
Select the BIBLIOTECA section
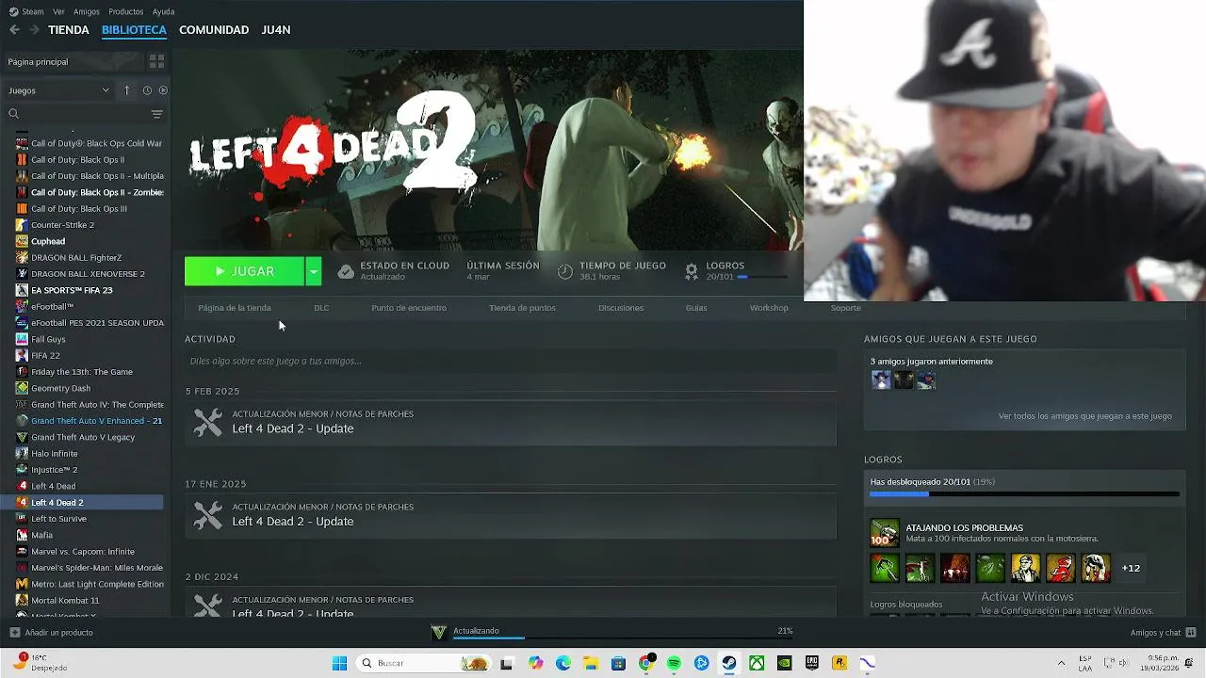pyautogui.click(x=134, y=30)
